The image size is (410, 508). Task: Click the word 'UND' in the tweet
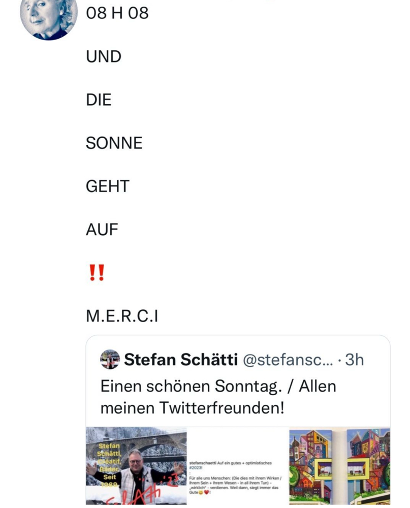(x=104, y=57)
